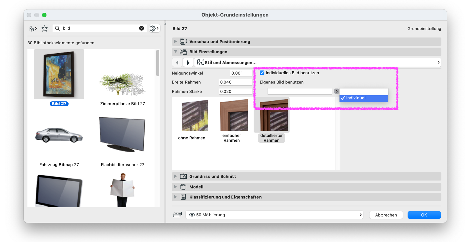Collapse the library panel with divider arrow
This screenshot has width=468, height=242.
pyautogui.click(x=165, y=24)
